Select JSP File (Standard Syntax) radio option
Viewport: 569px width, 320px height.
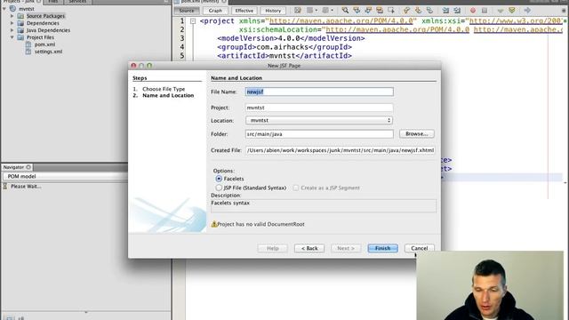point(219,188)
